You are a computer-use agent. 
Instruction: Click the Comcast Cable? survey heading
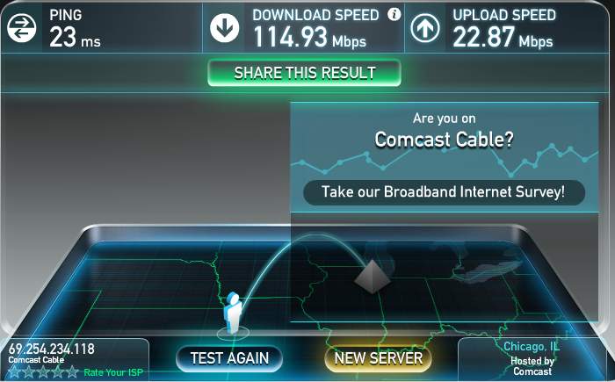(x=444, y=140)
